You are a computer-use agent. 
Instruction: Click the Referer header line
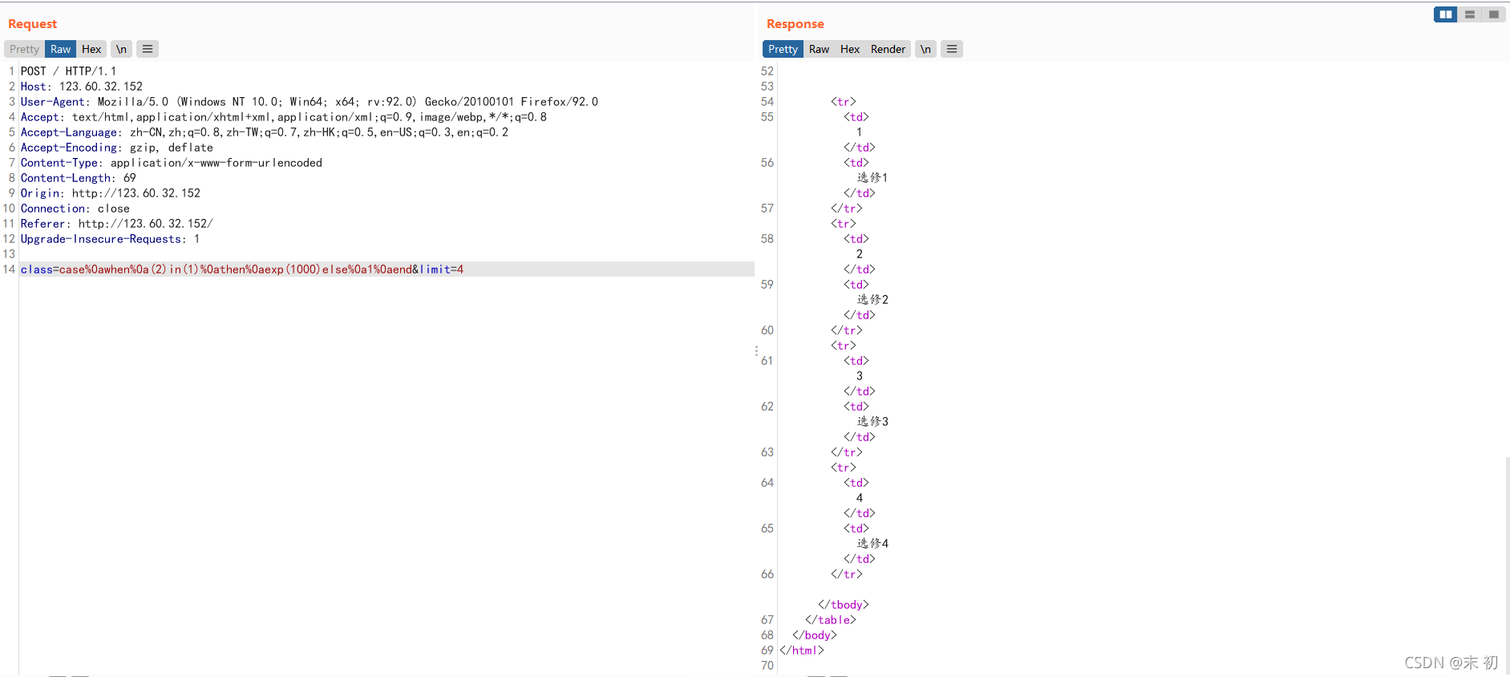click(117, 224)
